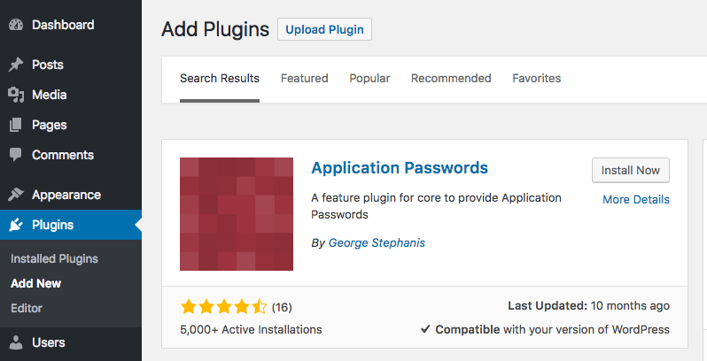Open the Application Passwords title link

[x=400, y=168]
